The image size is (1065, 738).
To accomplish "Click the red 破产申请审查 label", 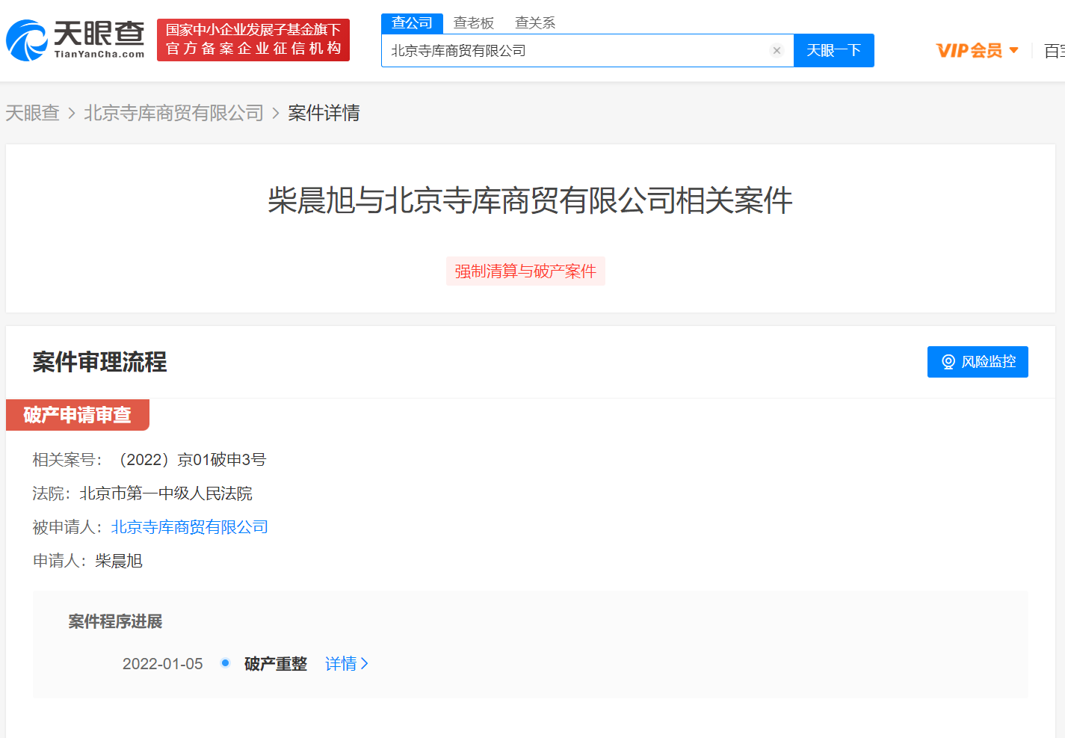I will 77,414.
